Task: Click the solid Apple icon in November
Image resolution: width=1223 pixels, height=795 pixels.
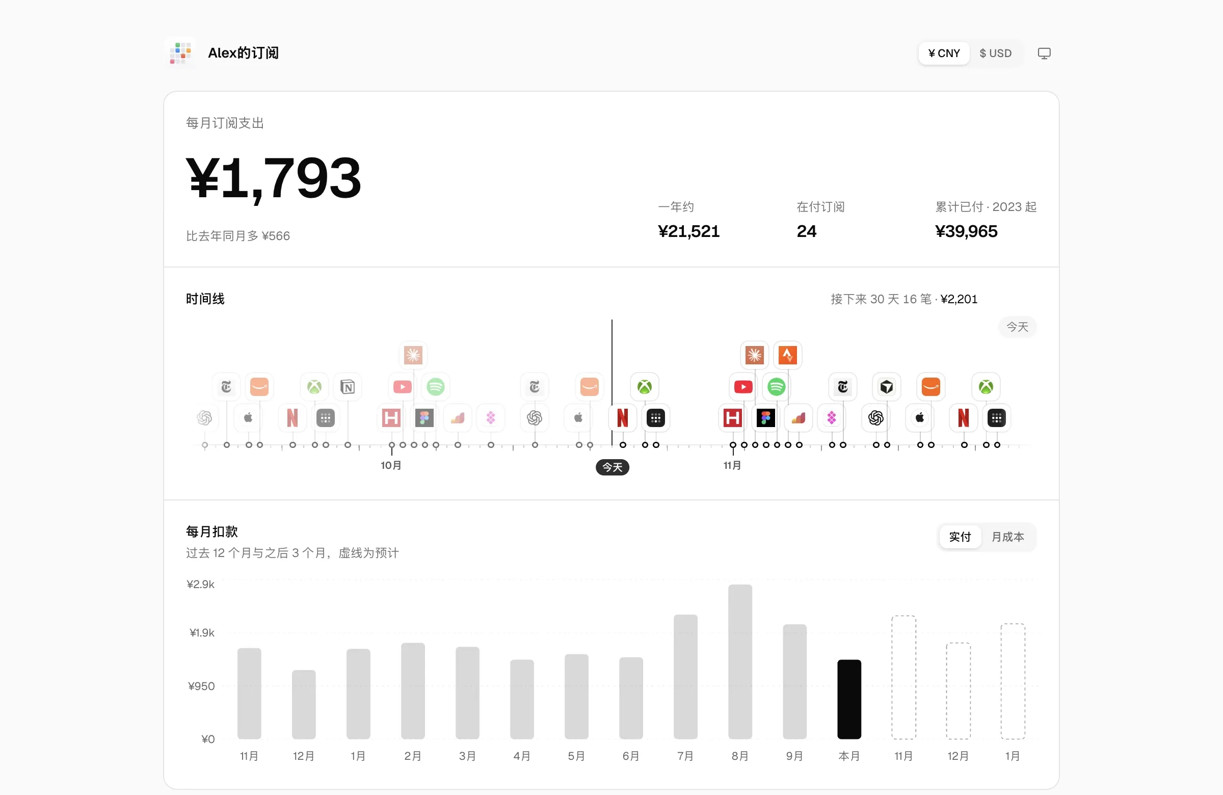Action: 920,418
